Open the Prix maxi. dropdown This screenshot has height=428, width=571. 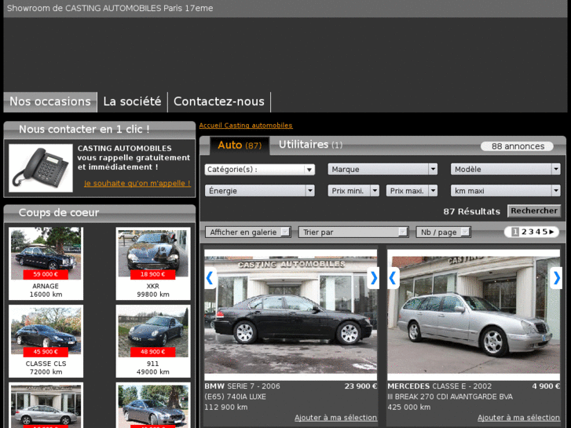pos(412,191)
